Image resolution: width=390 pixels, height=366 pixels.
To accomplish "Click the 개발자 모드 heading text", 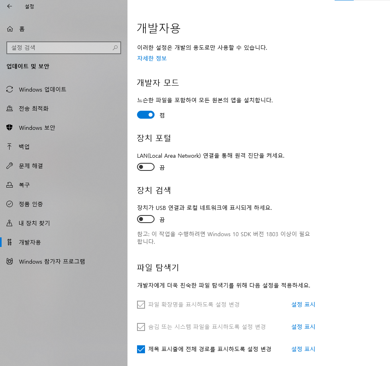I will coord(158,82).
